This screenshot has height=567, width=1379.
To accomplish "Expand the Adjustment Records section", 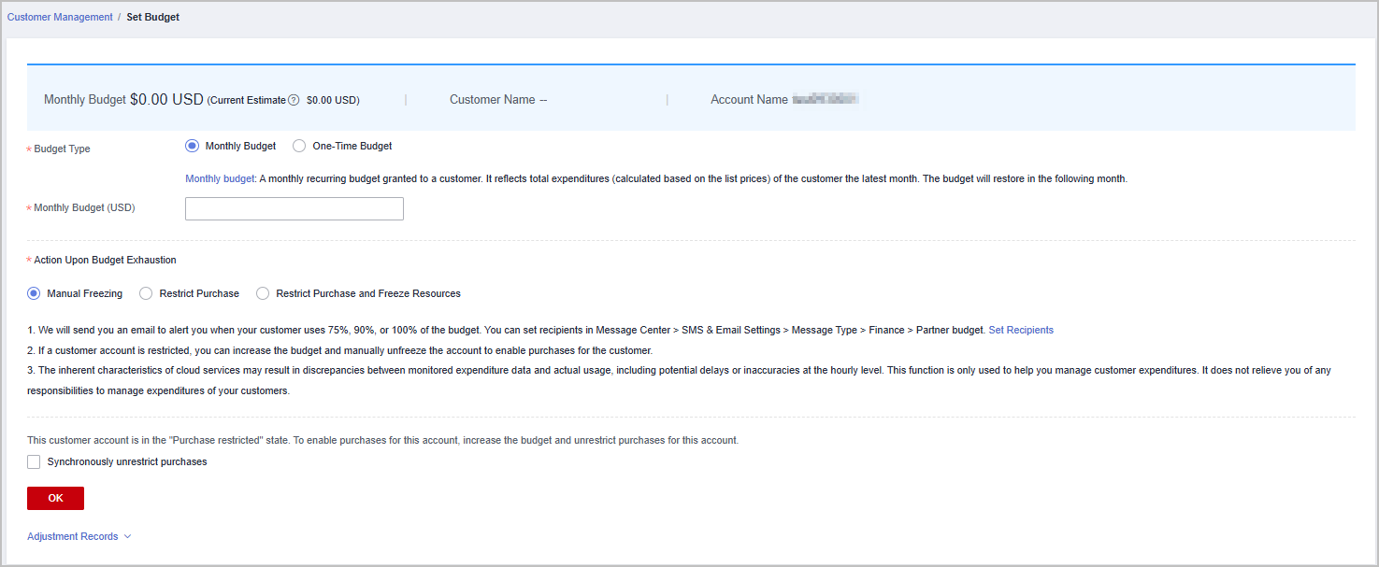I will 73,537.
